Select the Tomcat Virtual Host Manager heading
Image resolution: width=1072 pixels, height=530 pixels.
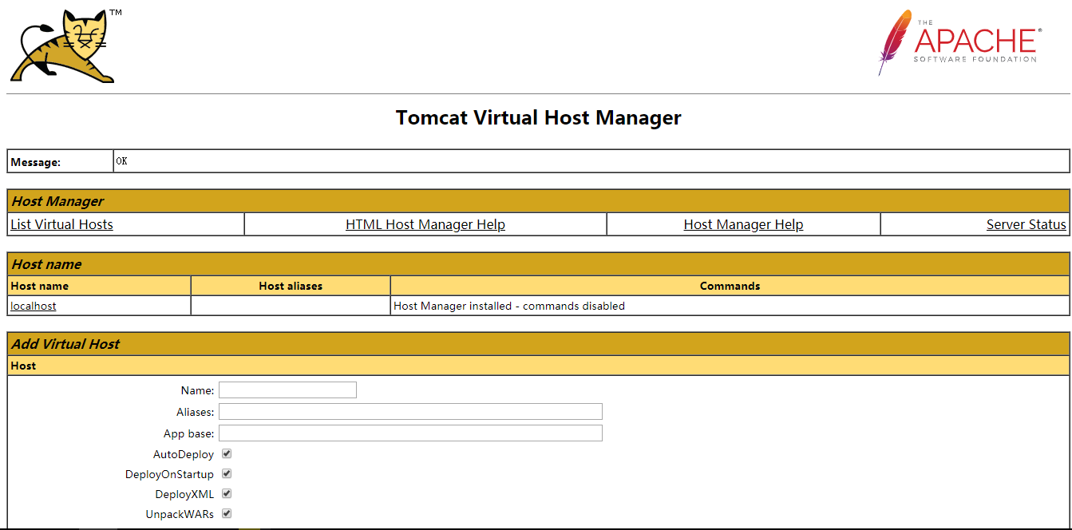pyautogui.click(x=539, y=118)
